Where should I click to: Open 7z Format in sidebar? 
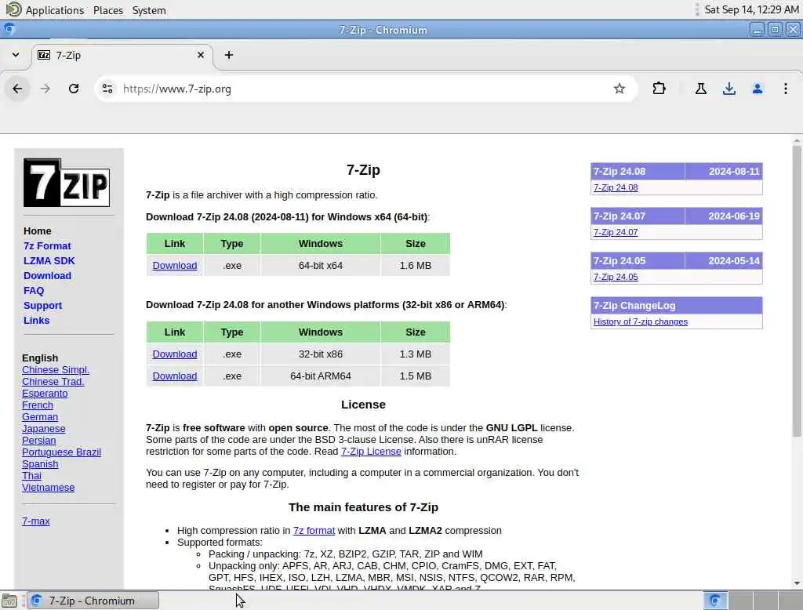pyautogui.click(x=47, y=246)
